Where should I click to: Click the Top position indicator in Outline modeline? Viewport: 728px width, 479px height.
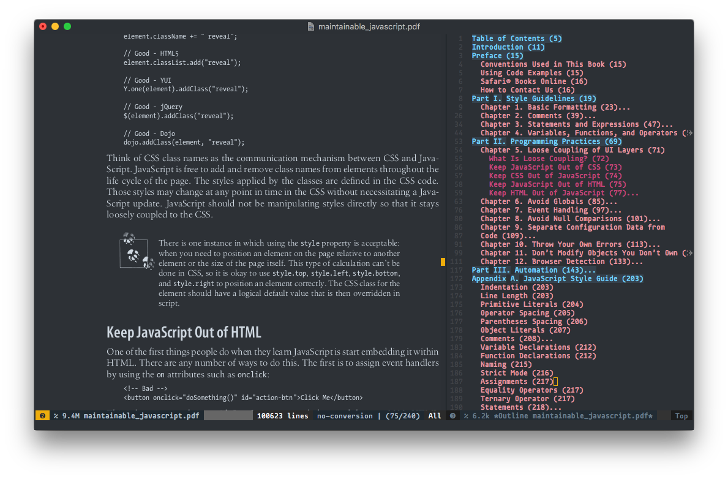click(681, 416)
